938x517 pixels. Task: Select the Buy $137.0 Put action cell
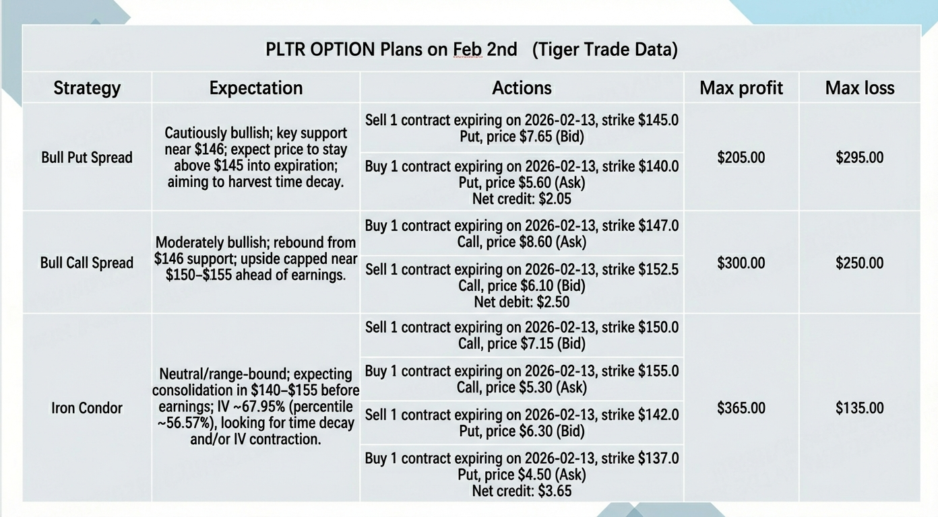522,474
